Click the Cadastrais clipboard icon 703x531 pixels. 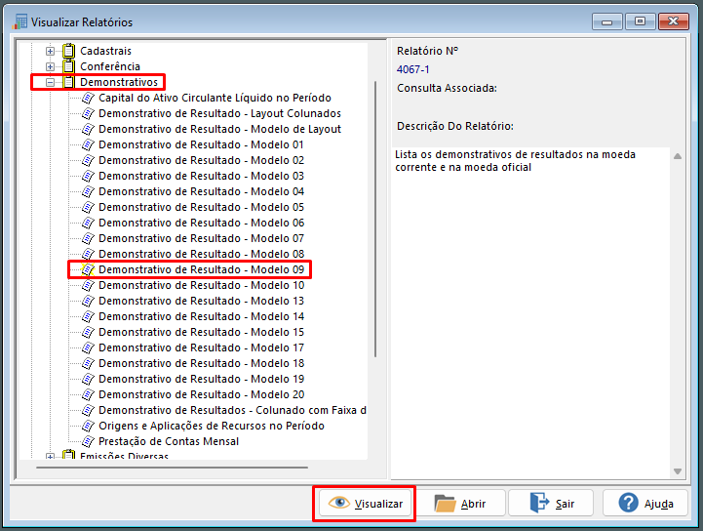tap(68, 51)
